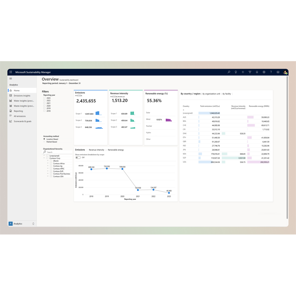The height and width of the screenshot is (296, 296).
Task: Click the SGP revenue intensity data bar
Action: pyautogui.click(x=234, y=158)
